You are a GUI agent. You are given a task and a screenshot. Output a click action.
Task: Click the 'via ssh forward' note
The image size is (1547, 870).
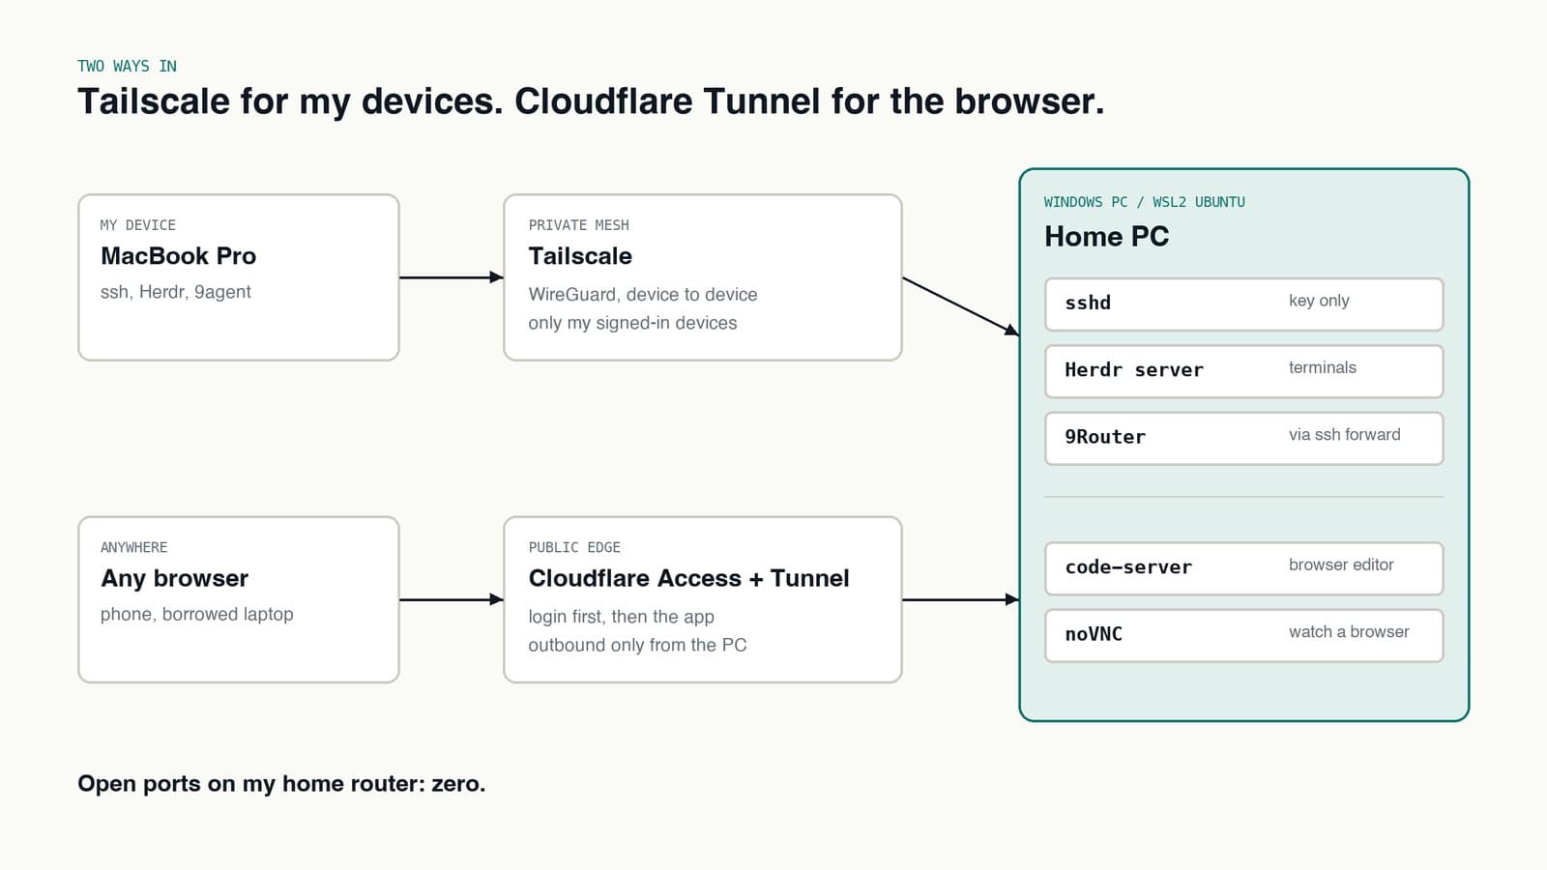(x=1344, y=434)
